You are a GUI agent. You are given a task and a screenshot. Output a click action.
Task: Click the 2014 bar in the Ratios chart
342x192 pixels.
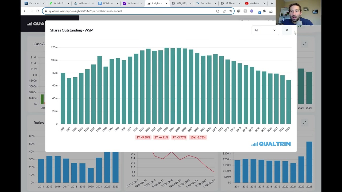coord(41,171)
